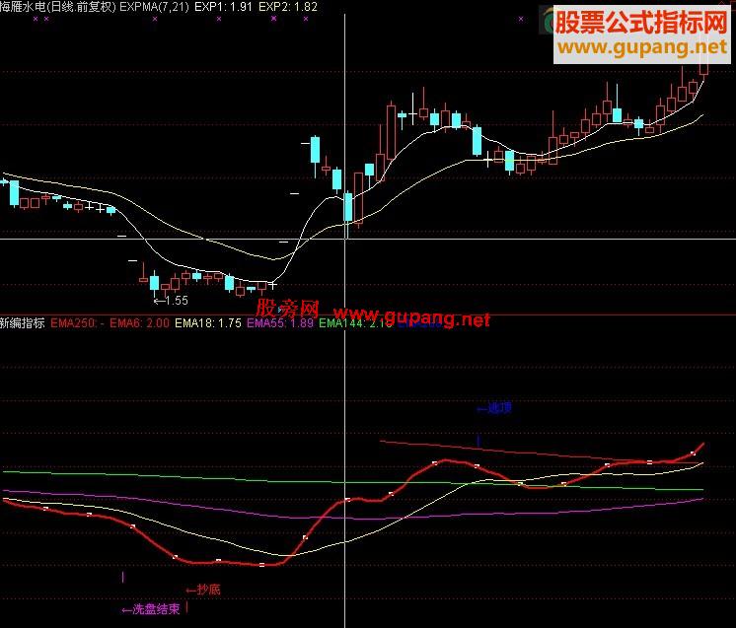This screenshot has height=628, width=736.
Task: Click the 新编指标 indicator name
Action: click(x=22, y=322)
